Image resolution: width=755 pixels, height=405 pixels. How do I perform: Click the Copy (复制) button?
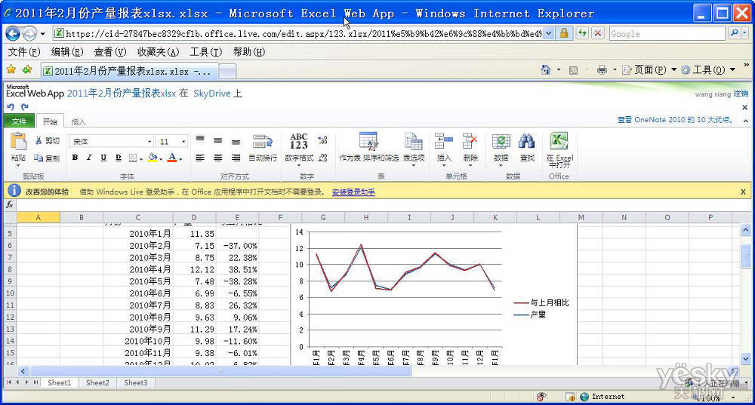point(47,158)
